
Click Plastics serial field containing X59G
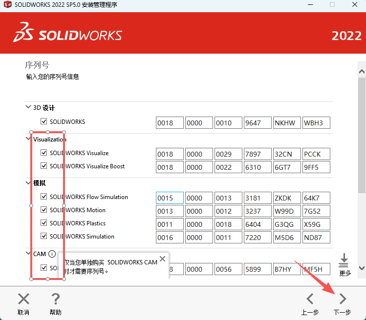pos(316,224)
